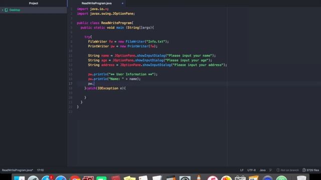
Task: Close ReadWriteProgram.java via its modified dot
Action: click(x=122, y=3)
